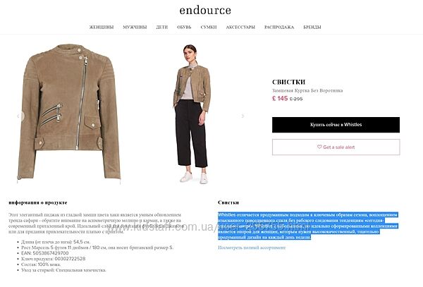Select the flat suede jacket photo
This screenshot has height=287, width=423.
tap(69, 114)
